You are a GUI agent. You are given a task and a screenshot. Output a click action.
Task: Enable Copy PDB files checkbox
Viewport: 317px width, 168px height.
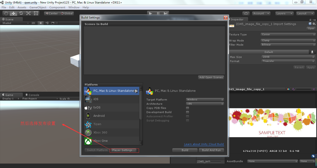pos(187,108)
